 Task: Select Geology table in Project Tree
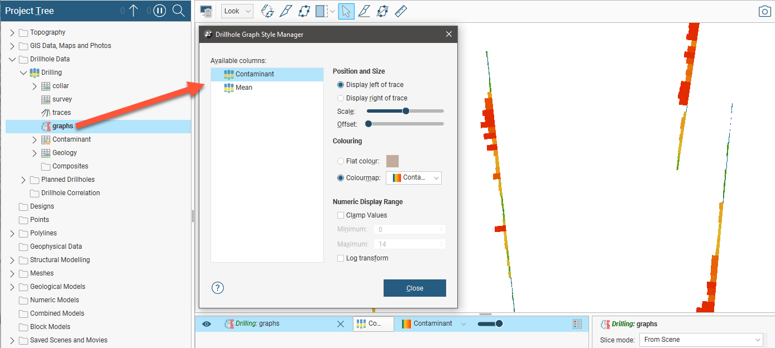64,153
